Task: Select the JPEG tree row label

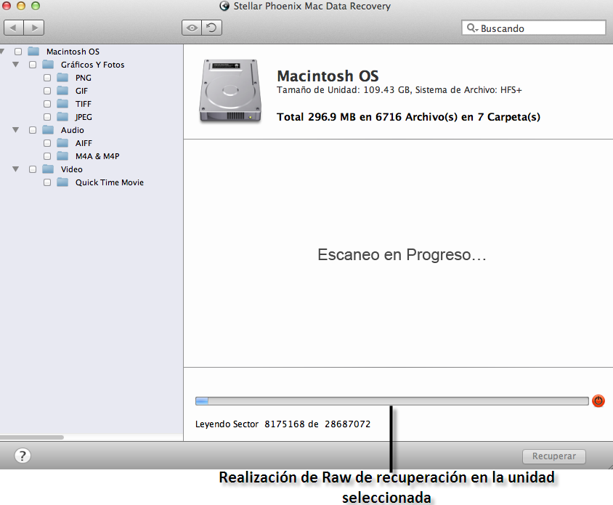Action: click(x=84, y=117)
